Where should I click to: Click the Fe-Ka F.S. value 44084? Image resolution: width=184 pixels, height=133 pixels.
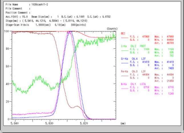point(146,74)
